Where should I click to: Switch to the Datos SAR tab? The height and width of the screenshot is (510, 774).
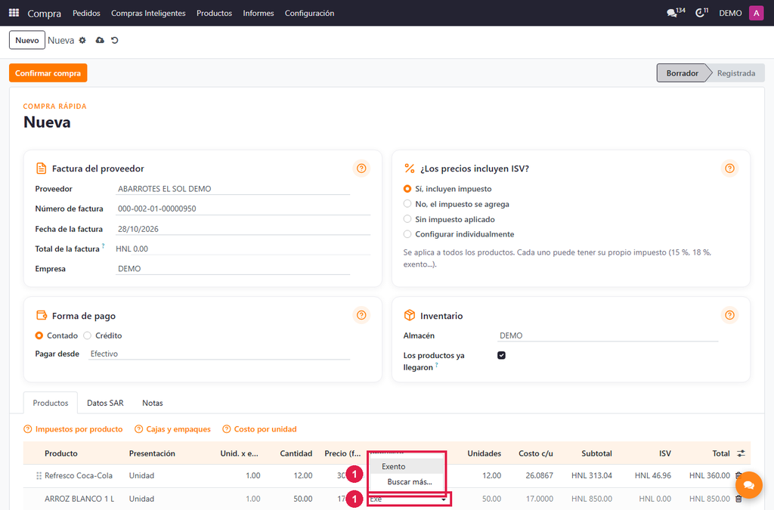tap(105, 403)
